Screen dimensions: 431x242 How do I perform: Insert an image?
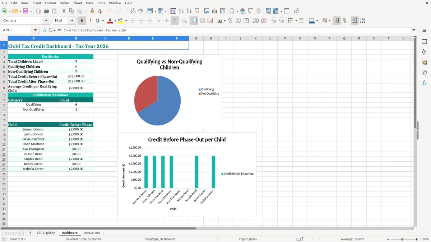[207, 11]
